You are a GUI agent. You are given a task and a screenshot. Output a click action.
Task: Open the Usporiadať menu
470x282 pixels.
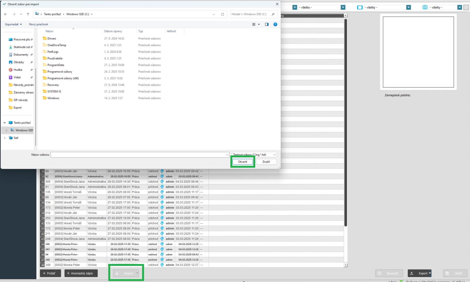click(13, 24)
